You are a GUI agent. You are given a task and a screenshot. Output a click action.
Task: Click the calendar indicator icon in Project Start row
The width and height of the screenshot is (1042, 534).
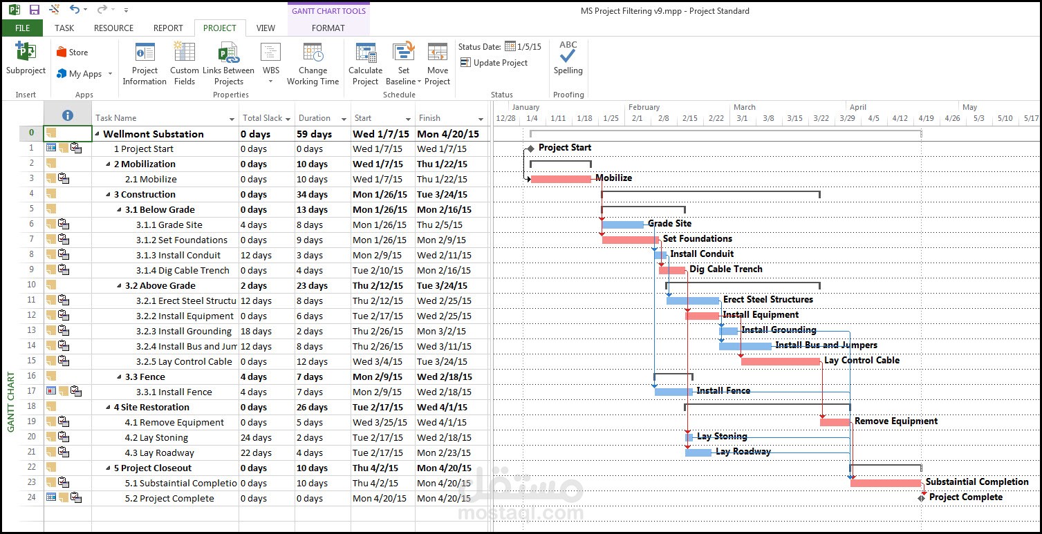pyautogui.click(x=51, y=148)
